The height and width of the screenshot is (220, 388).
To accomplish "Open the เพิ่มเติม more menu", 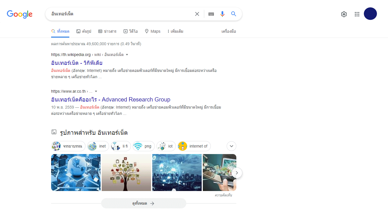I will tap(175, 31).
